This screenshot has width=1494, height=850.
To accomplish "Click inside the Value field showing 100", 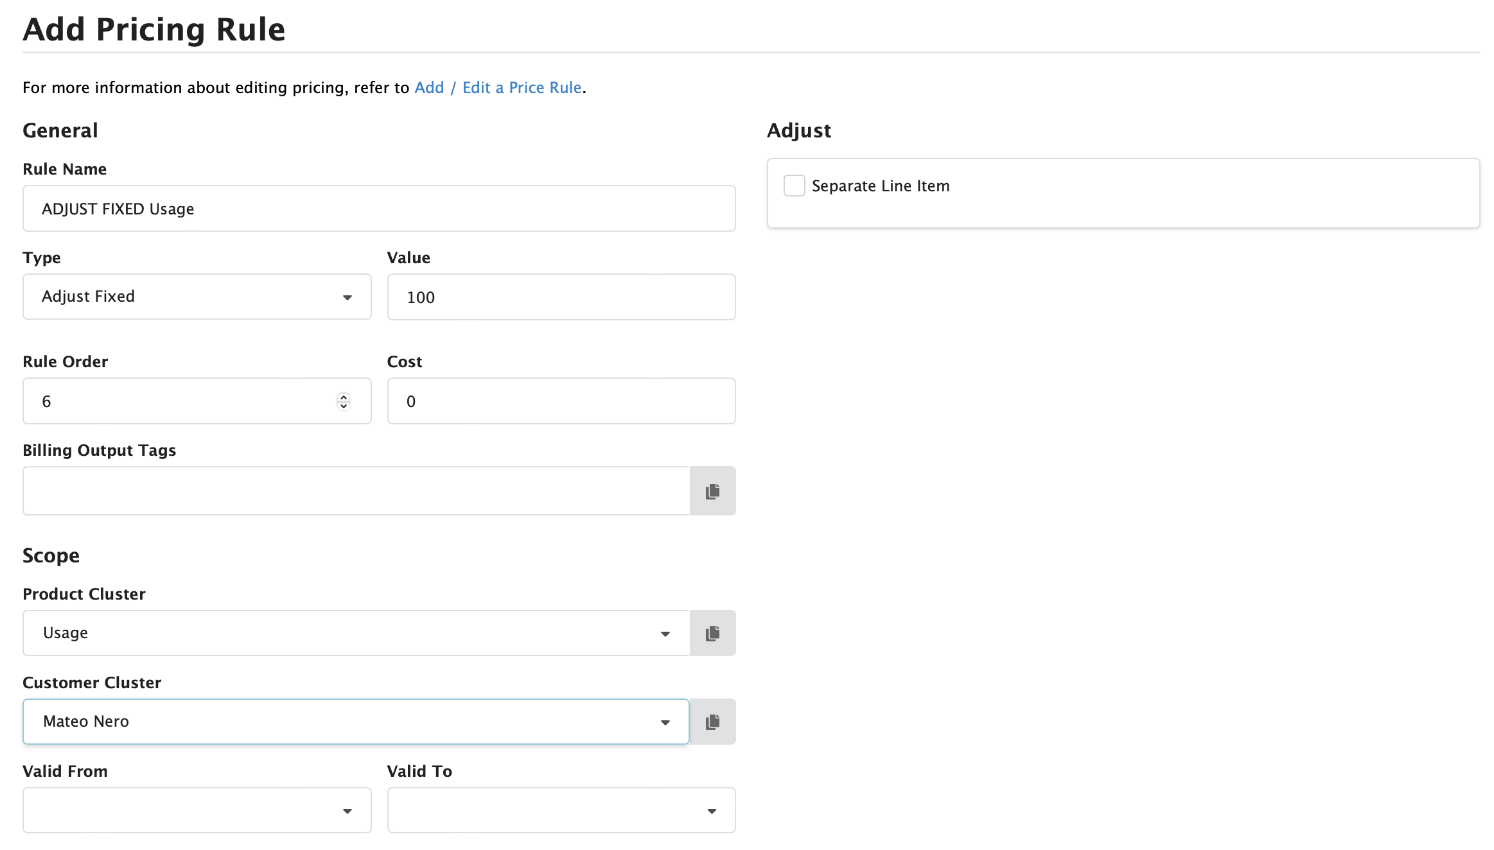I will click(561, 297).
